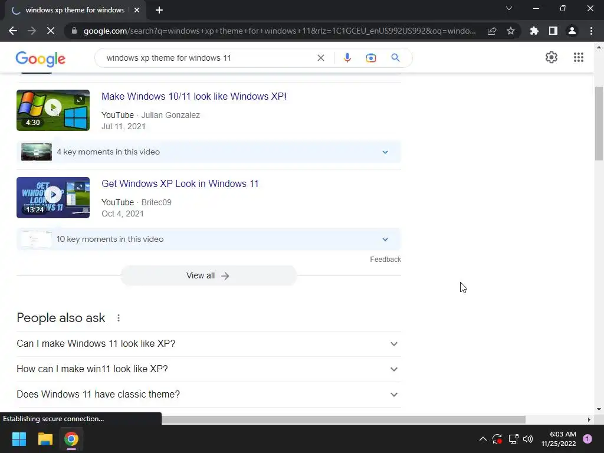The height and width of the screenshot is (453, 604).
Task: Click the vertical scrollbar thumb
Action: pyautogui.click(x=599, y=123)
